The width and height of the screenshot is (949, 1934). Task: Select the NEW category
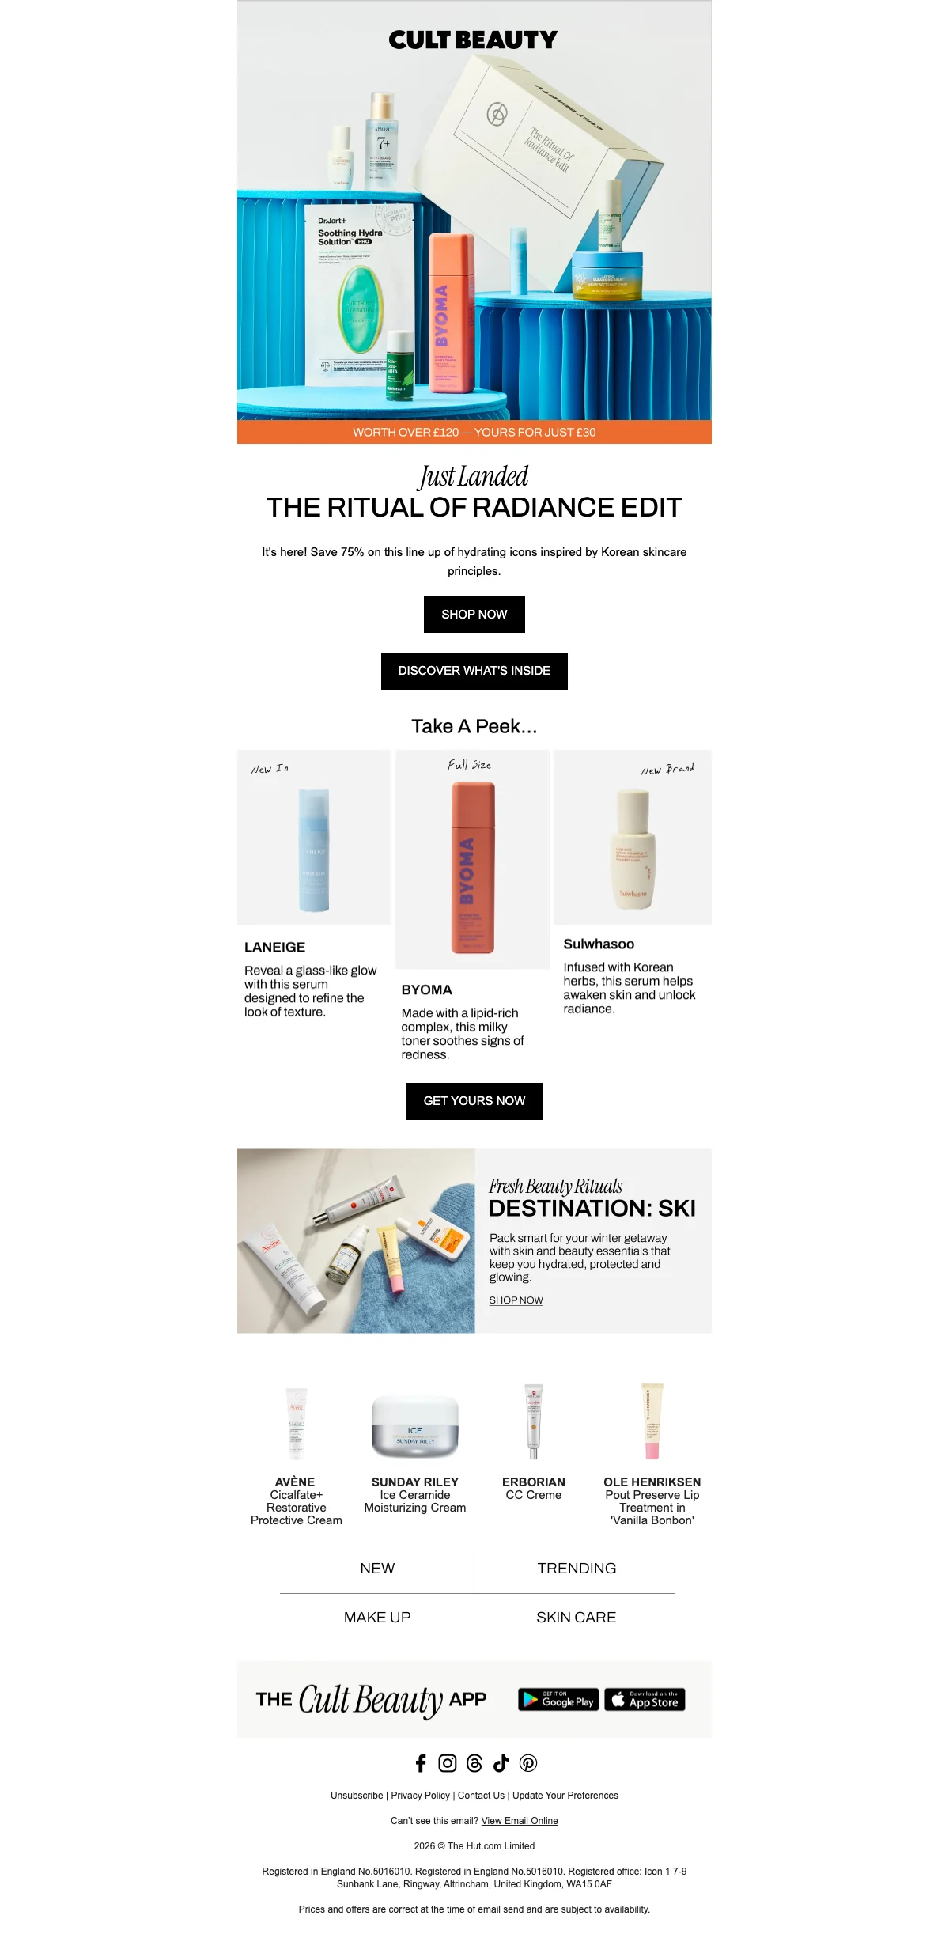[x=377, y=1569]
